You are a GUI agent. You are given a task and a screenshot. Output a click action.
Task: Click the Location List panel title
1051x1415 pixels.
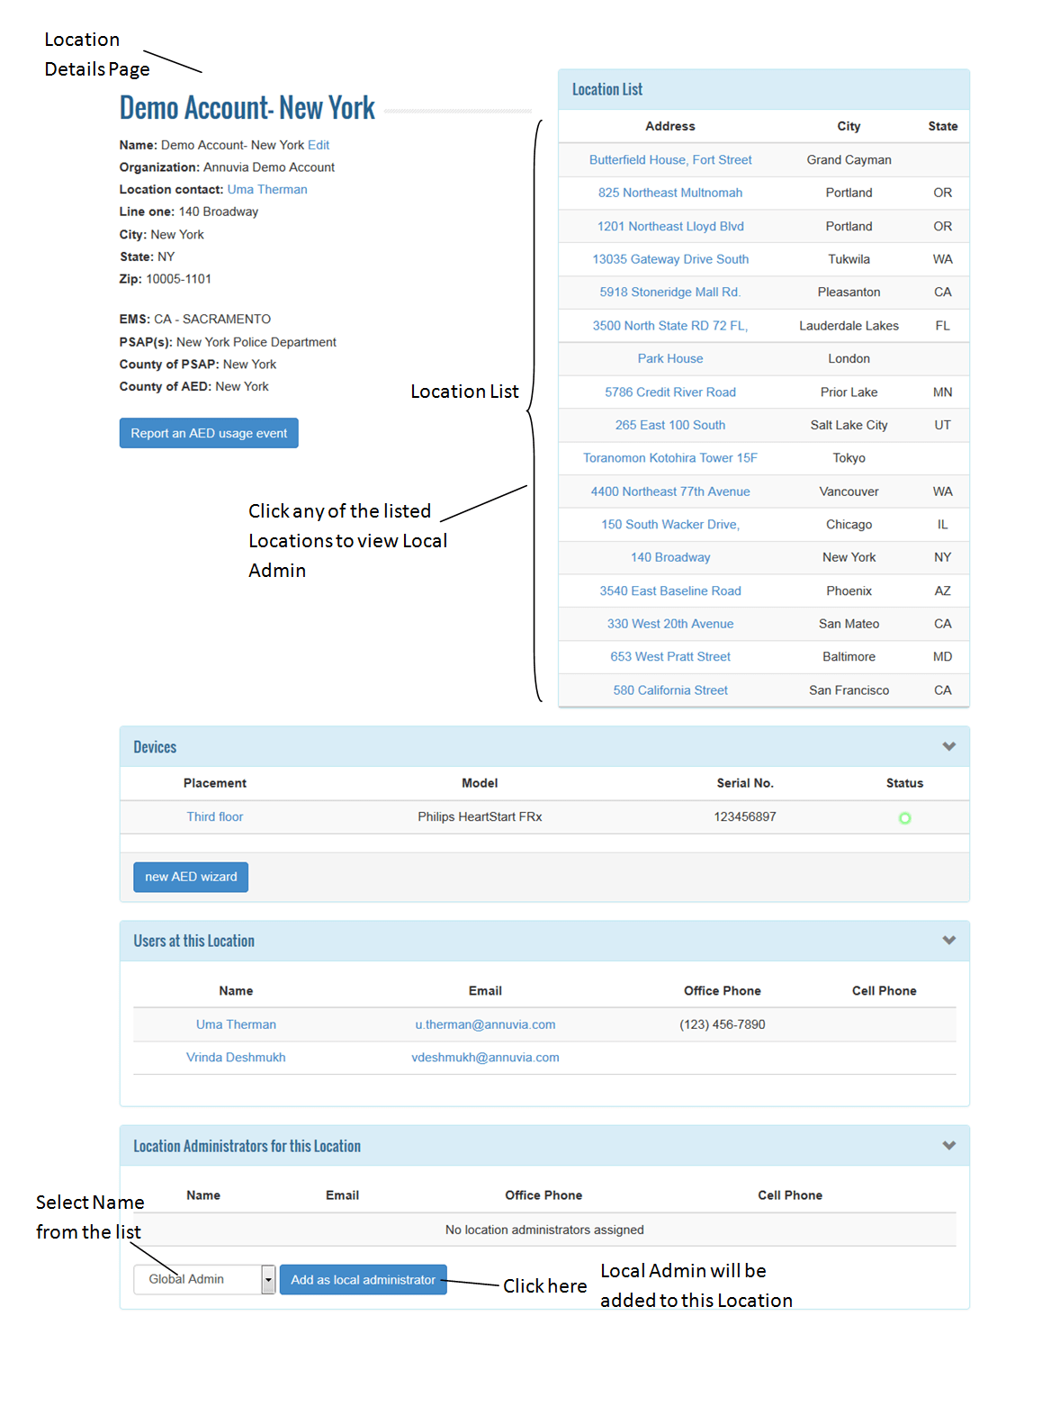pyautogui.click(x=607, y=89)
